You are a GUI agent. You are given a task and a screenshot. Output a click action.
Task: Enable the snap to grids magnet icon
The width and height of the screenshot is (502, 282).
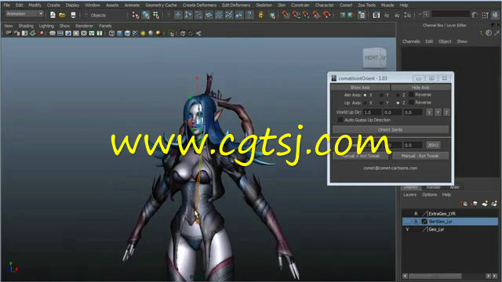click(x=286, y=15)
